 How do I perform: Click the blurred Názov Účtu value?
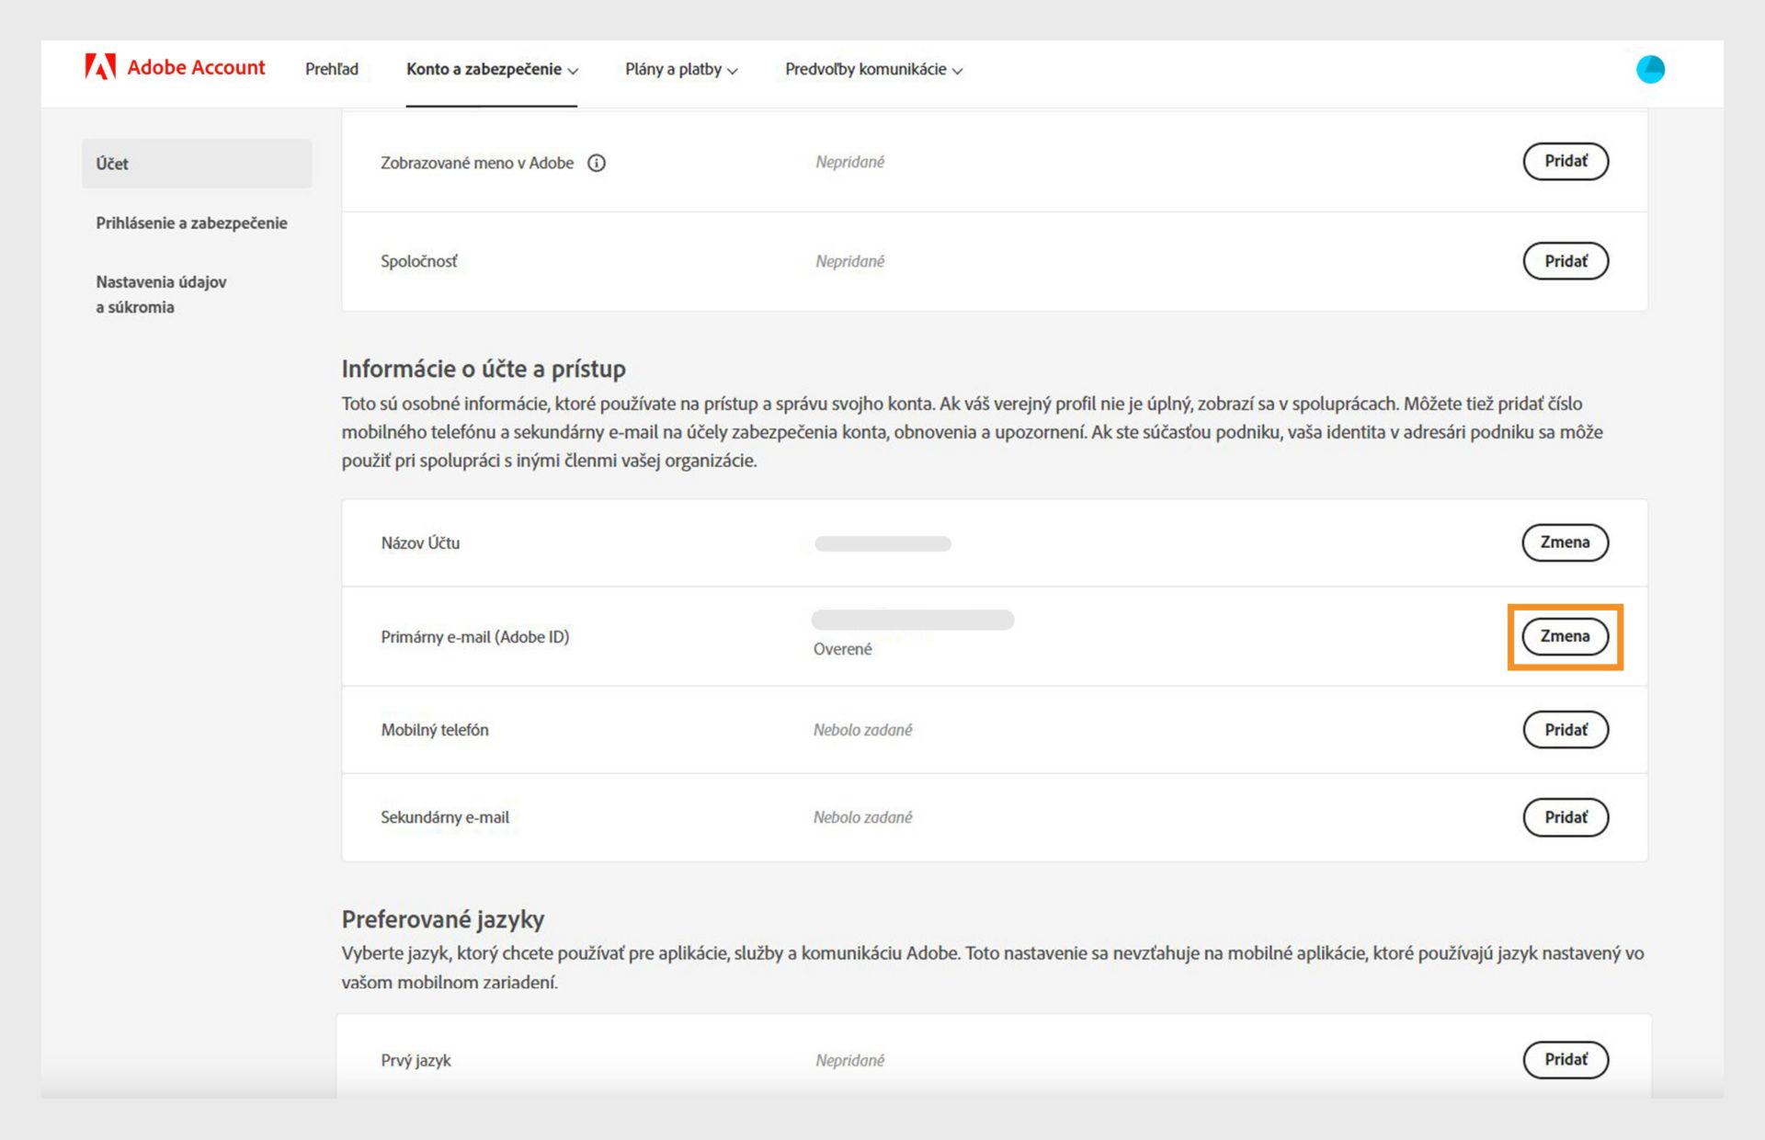[x=882, y=543]
